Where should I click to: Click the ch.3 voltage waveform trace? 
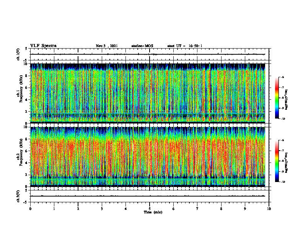pos(148,196)
